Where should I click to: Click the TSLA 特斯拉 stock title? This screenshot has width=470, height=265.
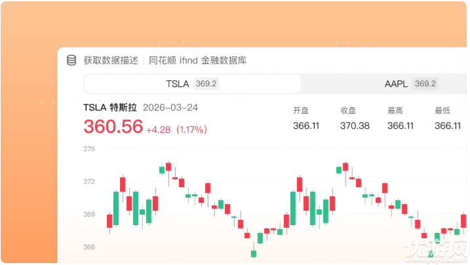tap(110, 107)
